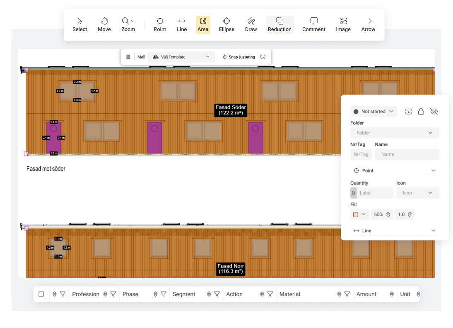The height and width of the screenshot is (328, 453).
Task: Open the Välj Template dropdown
Action: click(x=181, y=57)
